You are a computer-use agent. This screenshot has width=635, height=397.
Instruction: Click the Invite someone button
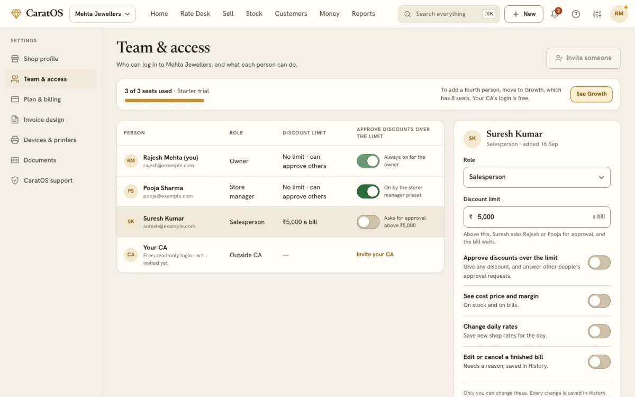click(x=583, y=58)
